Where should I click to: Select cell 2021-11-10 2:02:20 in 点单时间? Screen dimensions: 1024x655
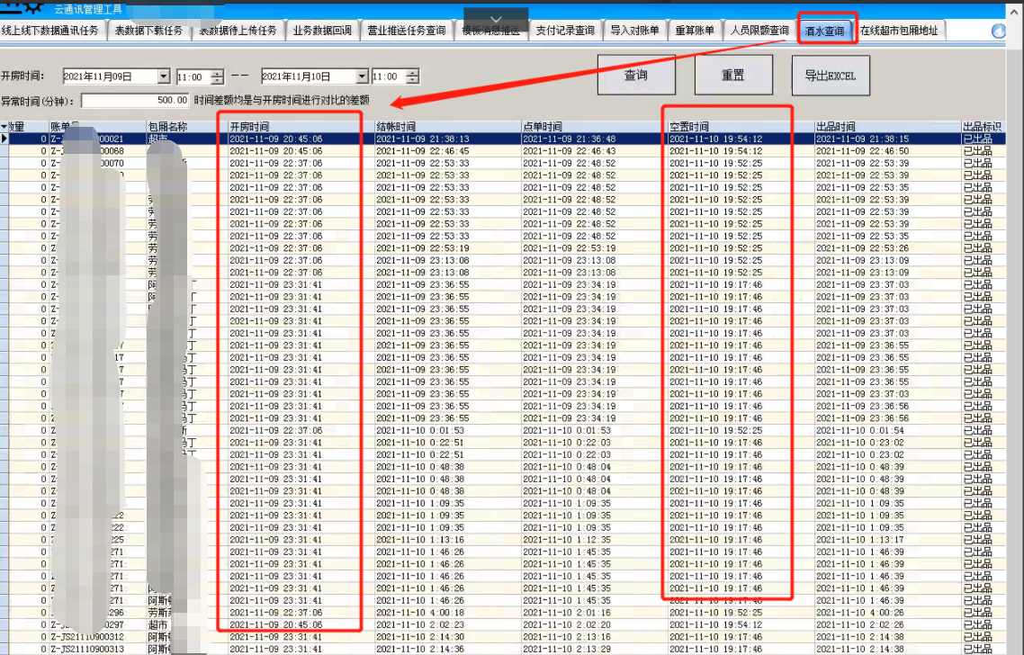594,625
